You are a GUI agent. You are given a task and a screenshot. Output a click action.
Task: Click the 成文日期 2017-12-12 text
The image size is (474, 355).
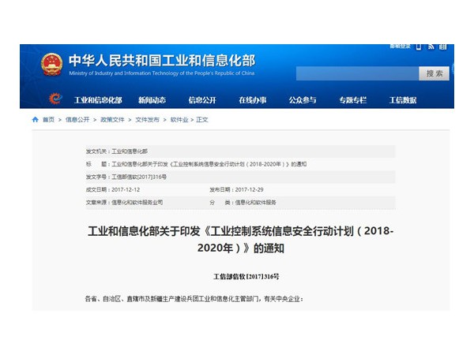click(113, 189)
